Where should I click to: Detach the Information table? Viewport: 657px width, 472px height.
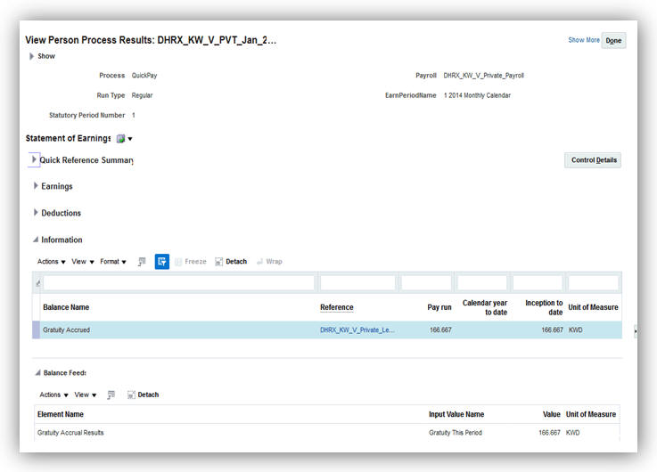pyautogui.click(x=231, y=262)
